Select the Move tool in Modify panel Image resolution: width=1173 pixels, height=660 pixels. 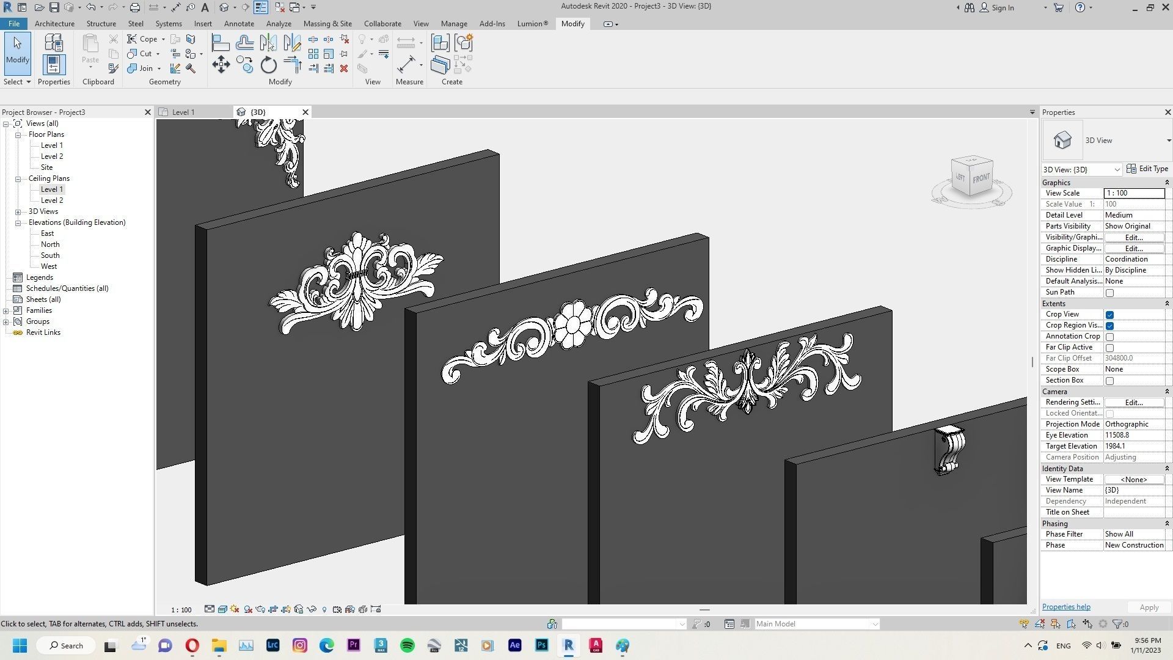pos(221,64)
